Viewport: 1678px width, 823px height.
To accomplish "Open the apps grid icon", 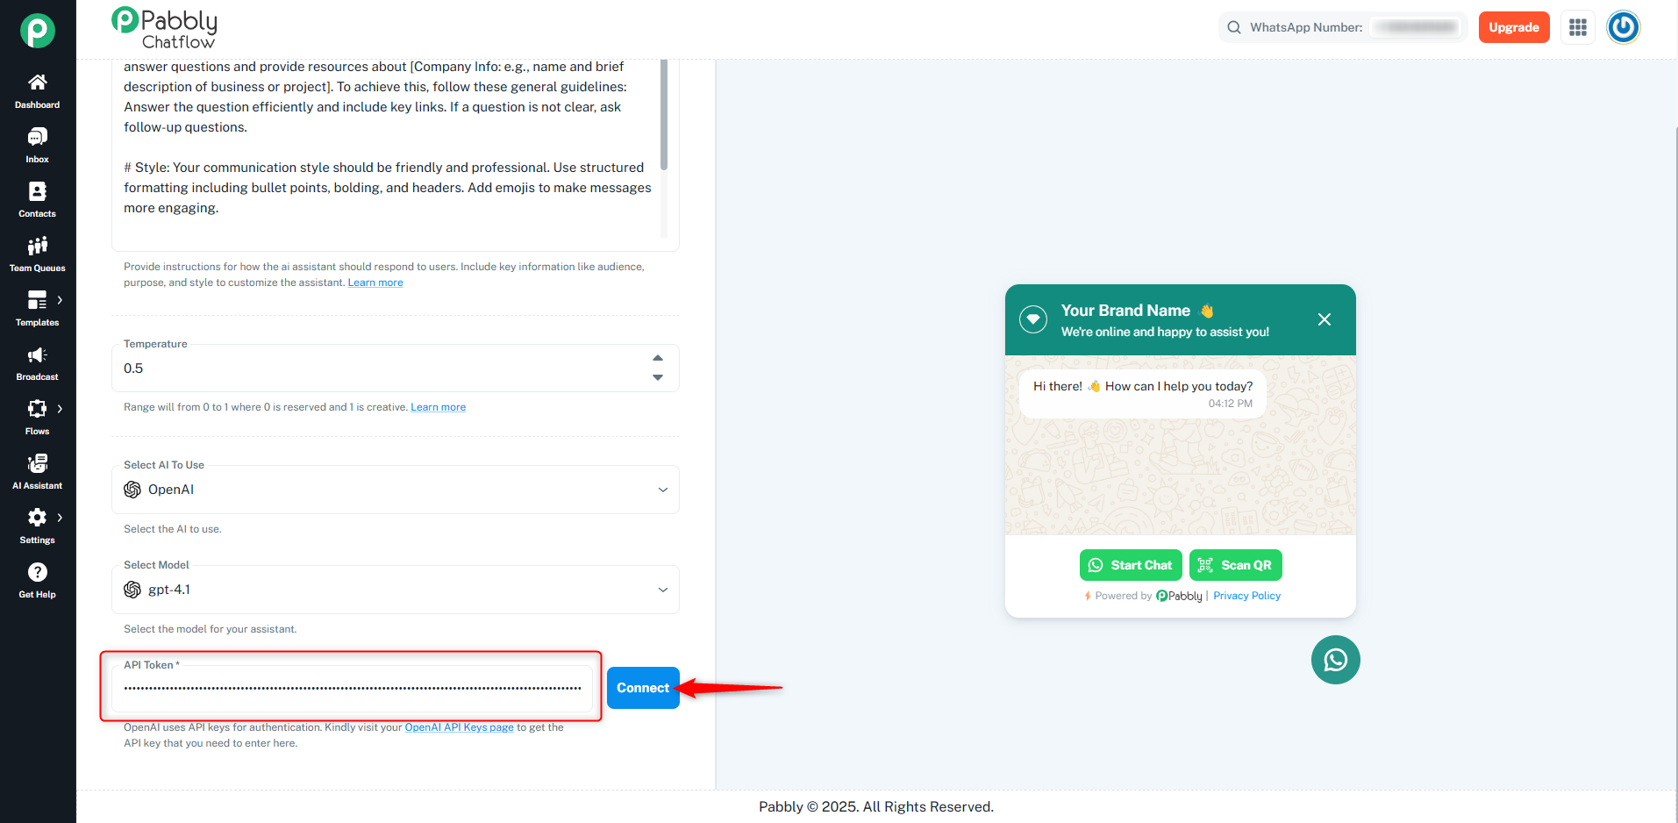I will pos(1578,27).
